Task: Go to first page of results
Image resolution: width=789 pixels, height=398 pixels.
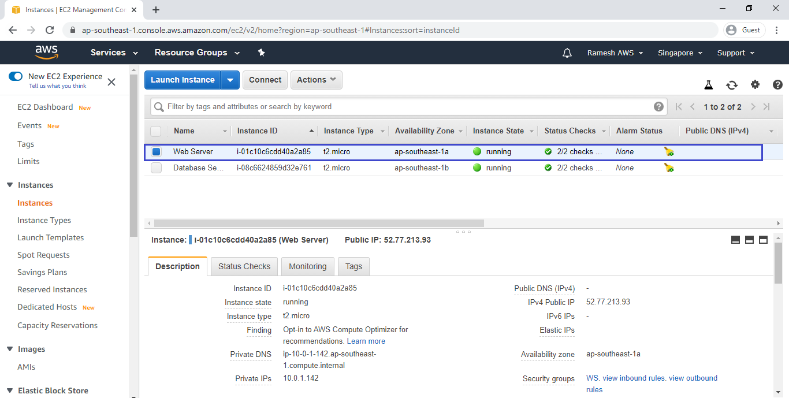Action: point(679,107)
